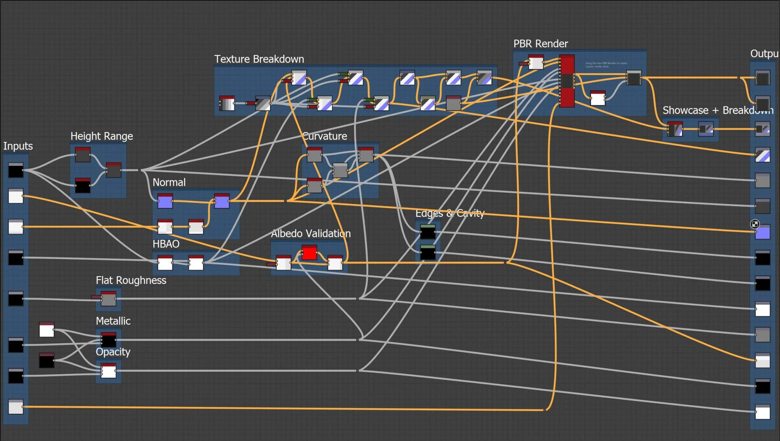This screenshot has width=780, height=441.
Task: Select the upper black Edges & Cavity node
Action: tap(428, 232)
